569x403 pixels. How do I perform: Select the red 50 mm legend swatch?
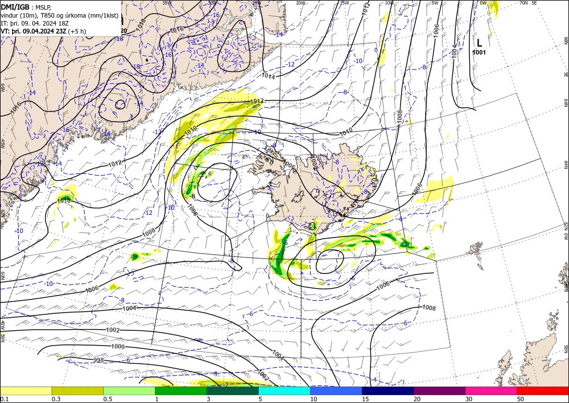click(x=543, y=390)
